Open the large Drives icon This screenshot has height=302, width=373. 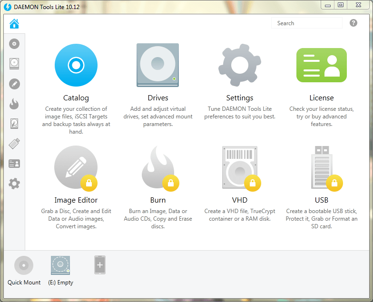pyautogui.click(x=158, y=65)
